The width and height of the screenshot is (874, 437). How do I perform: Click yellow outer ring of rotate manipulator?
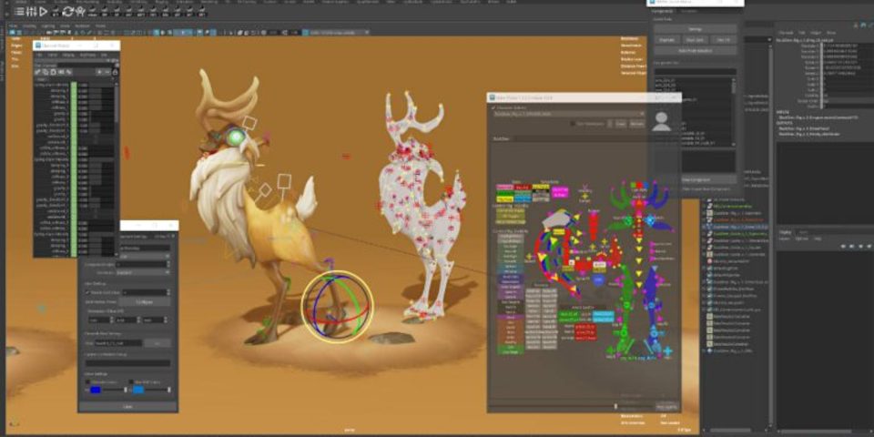(x=337, y=307)
